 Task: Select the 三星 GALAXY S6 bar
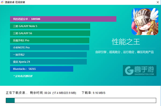click(x=50, y=33)
